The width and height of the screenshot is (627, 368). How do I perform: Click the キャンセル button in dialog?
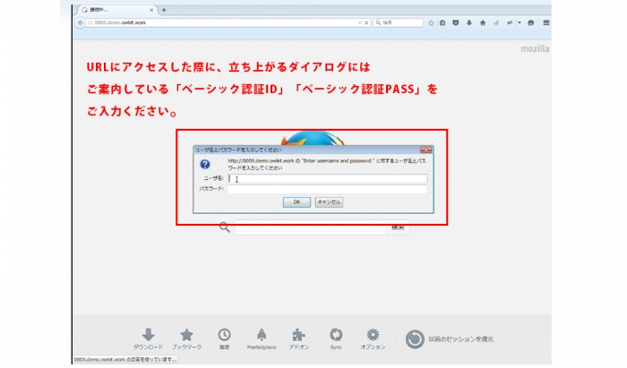tap(329, 202)
